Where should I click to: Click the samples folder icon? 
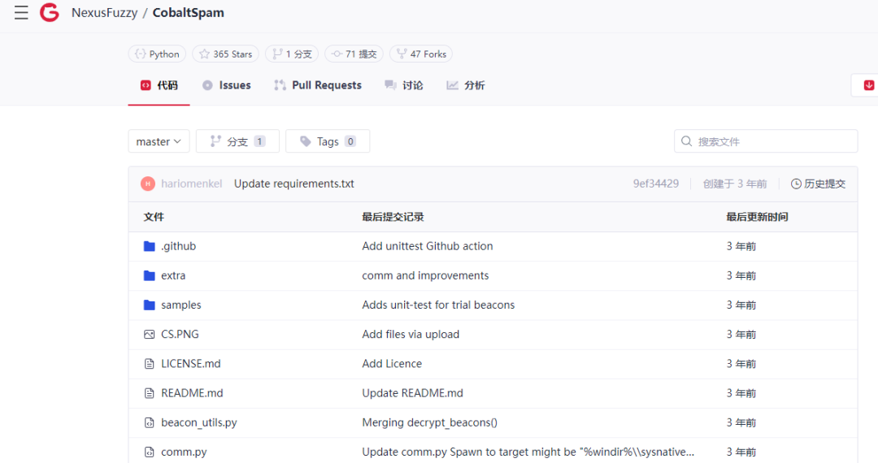tap(149, 305)
